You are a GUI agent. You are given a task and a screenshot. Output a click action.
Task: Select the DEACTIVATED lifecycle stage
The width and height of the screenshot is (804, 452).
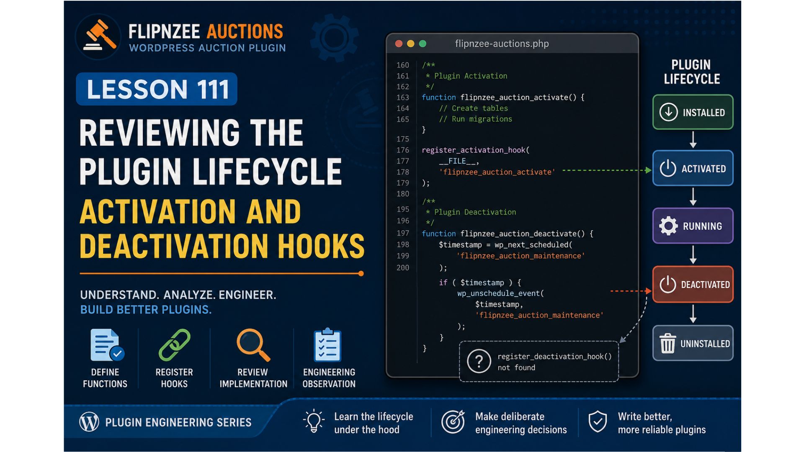point(693,285)
